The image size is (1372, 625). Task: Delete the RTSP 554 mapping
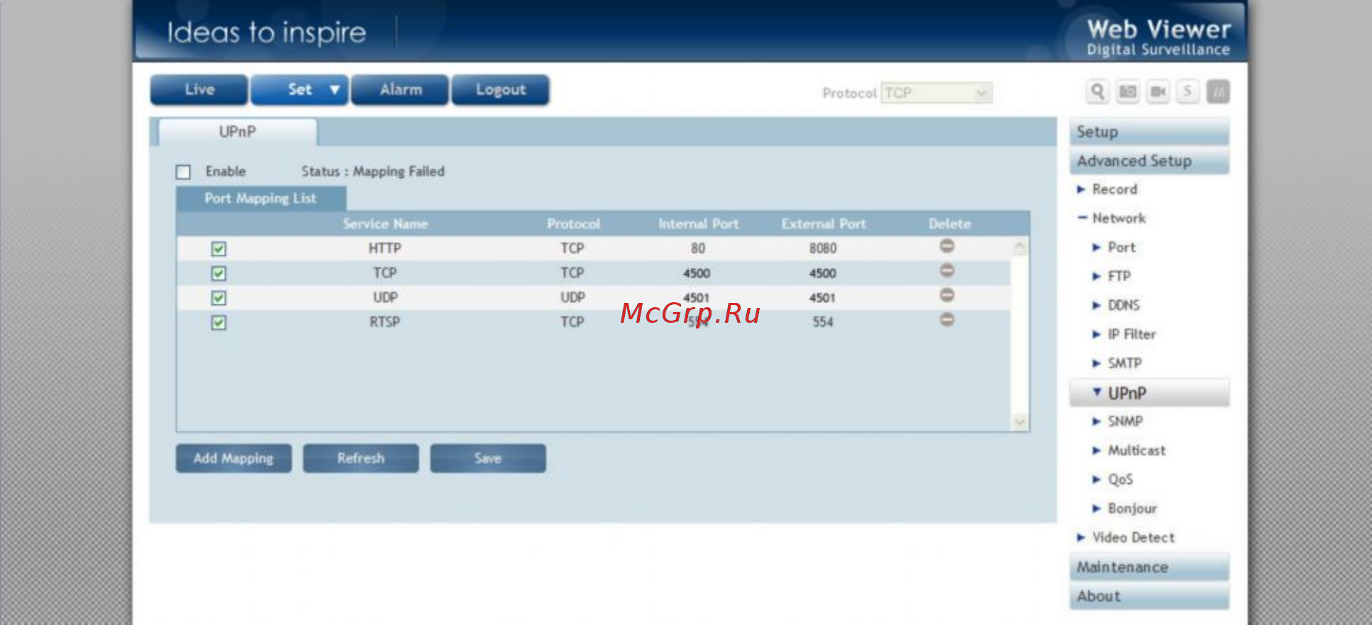click(947, 320)
